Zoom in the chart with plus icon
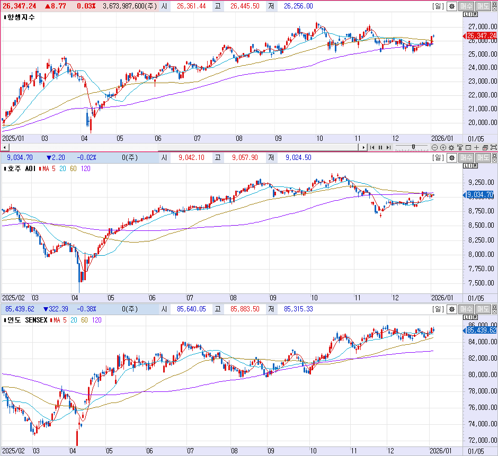This screenshot has height=456, width=498. coord(443,147)
